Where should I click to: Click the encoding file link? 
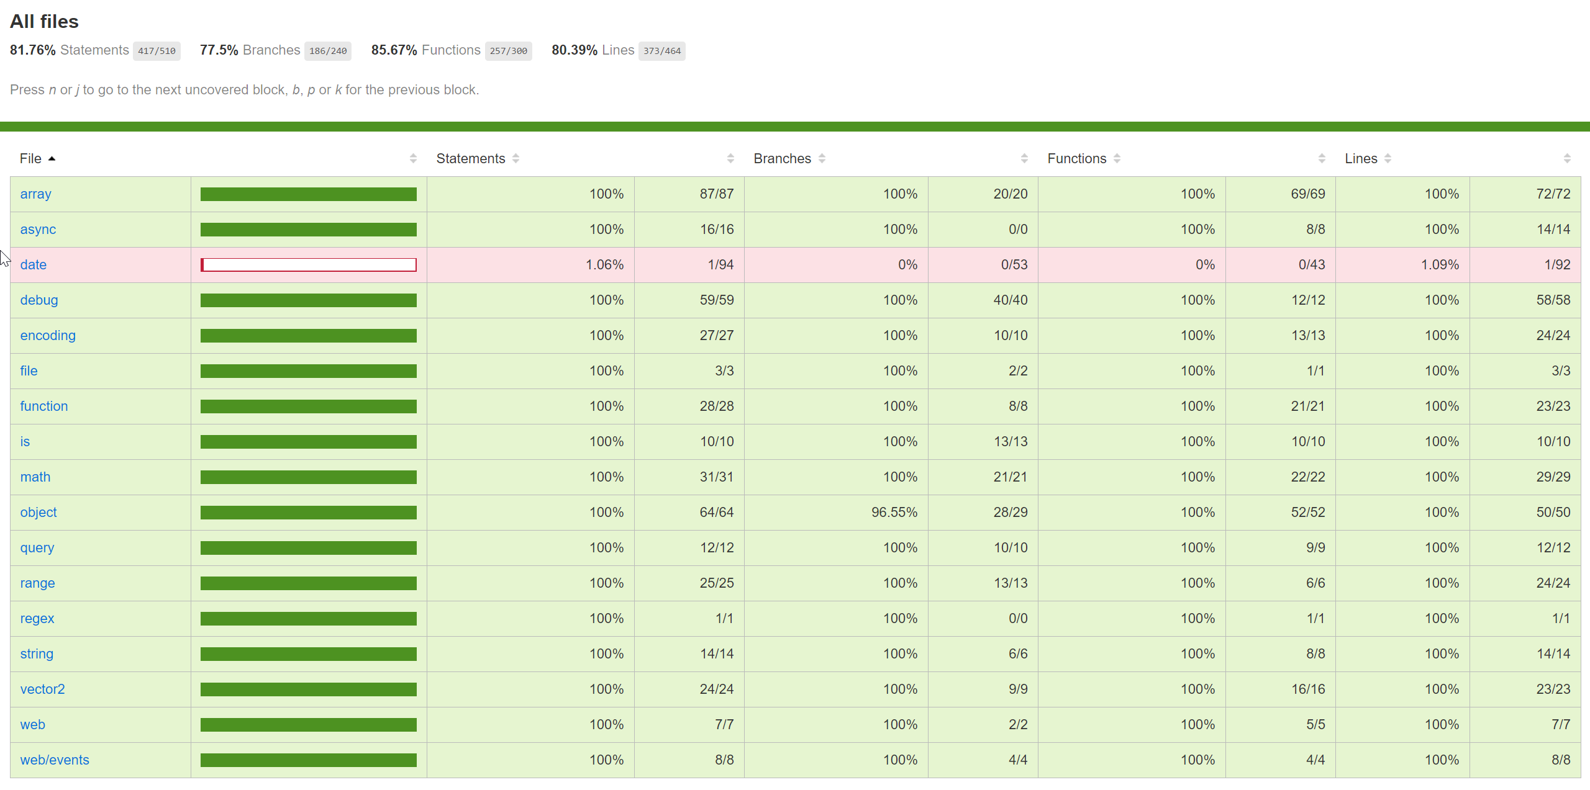point(48,336)
